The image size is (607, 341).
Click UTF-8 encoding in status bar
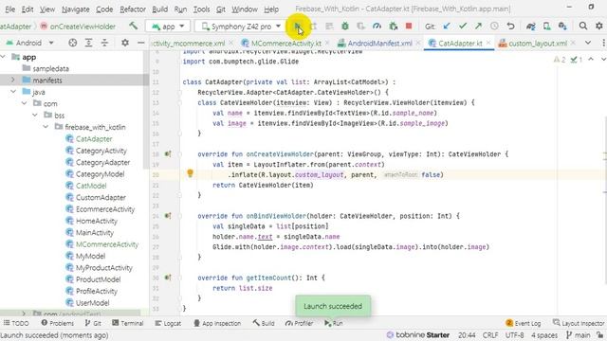(514, 335)
